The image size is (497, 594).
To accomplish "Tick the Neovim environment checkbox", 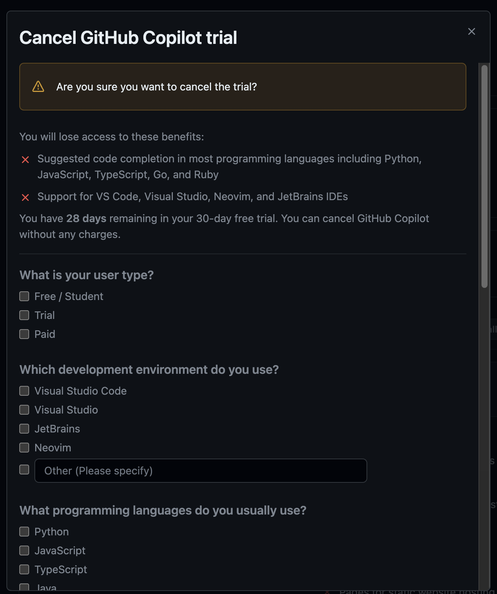I will click(x=24, y=448).
